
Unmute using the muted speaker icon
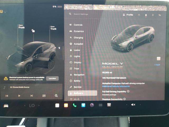pos(133,105)
